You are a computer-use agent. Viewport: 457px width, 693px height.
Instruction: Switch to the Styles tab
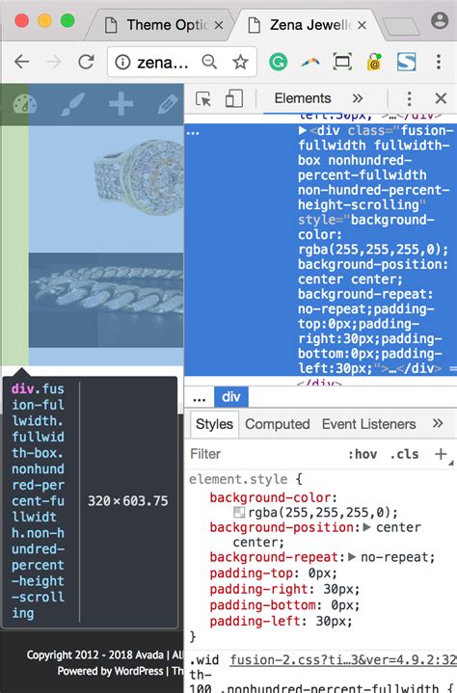pyautogui.click(x=214, y=424)
